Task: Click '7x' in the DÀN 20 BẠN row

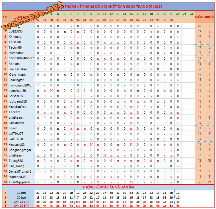Action: pyautogui.click(x=71, y=205)
